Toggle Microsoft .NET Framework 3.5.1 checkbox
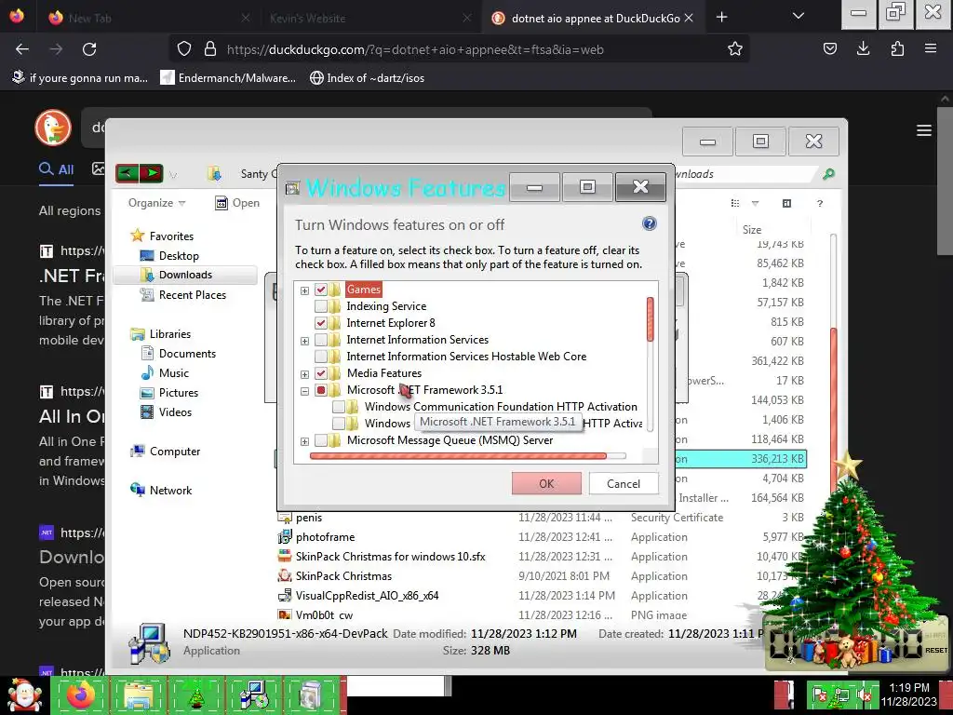 pos(321,390)
